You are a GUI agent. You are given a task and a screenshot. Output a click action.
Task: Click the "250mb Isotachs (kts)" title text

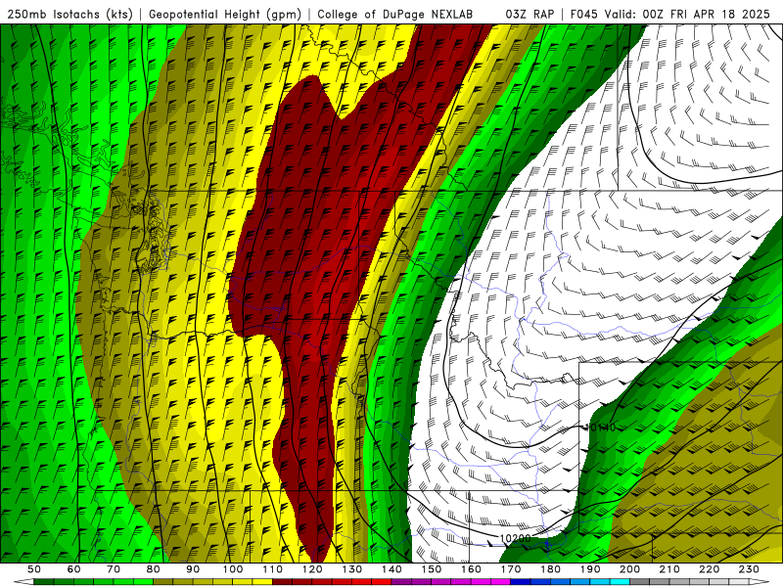coord(69,14)
